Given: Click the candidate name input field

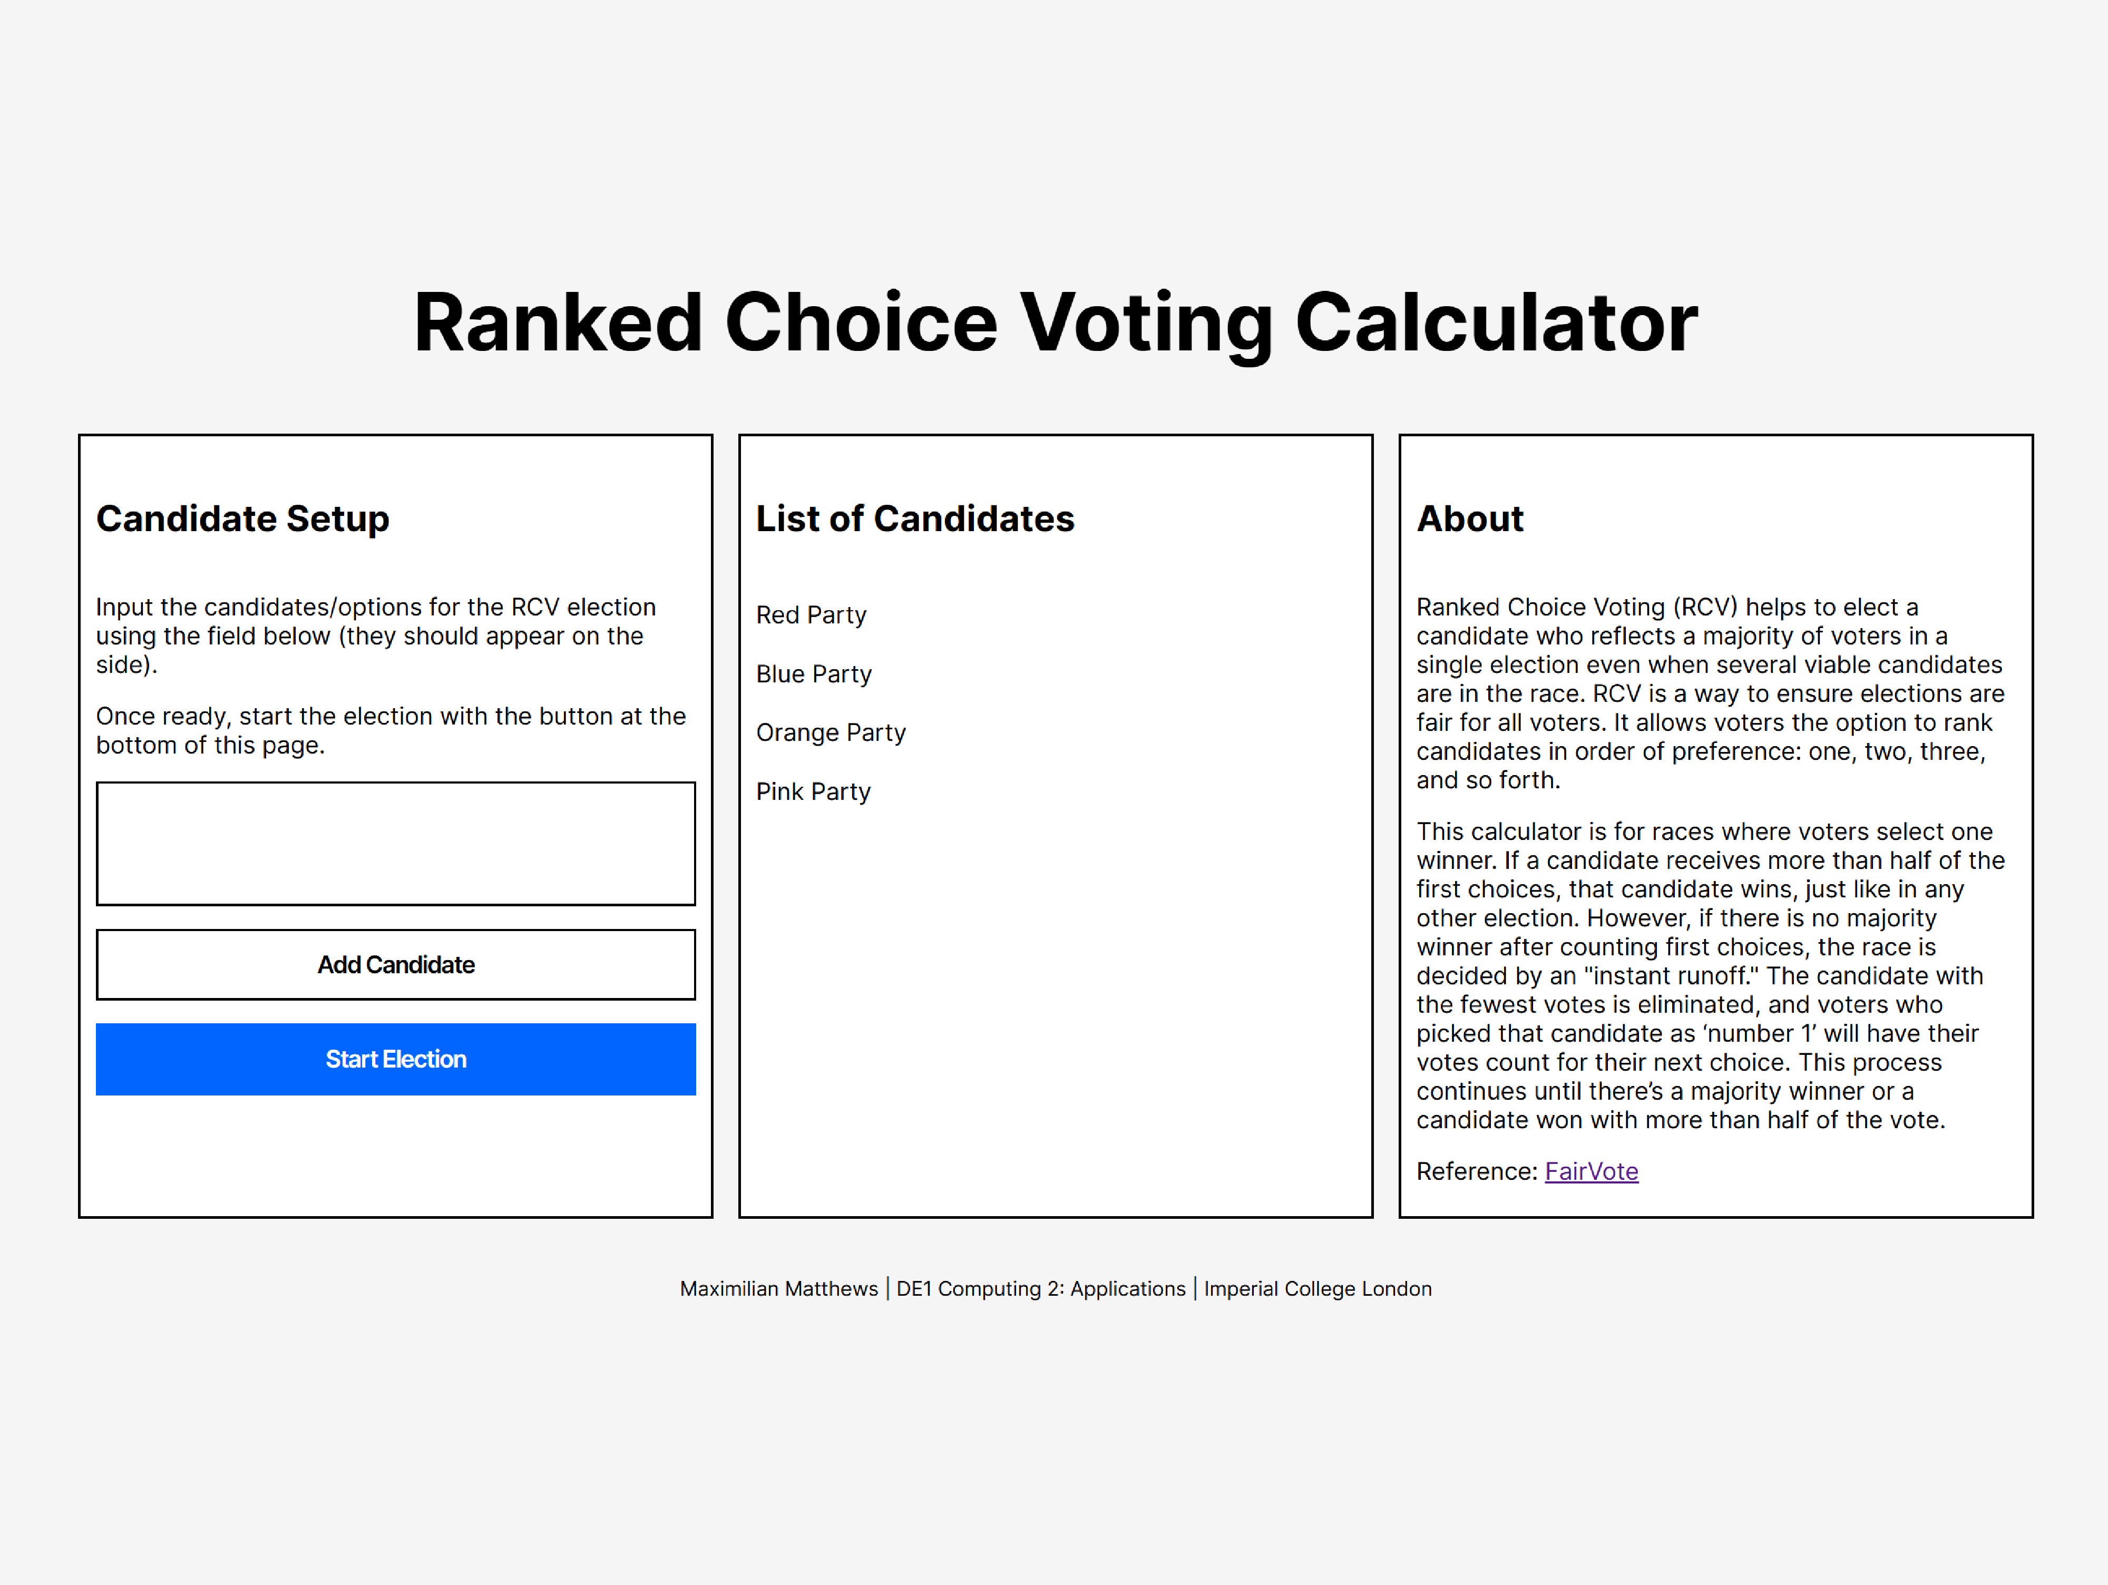Looking at the screenshot, I should click(x=395, y=843).
